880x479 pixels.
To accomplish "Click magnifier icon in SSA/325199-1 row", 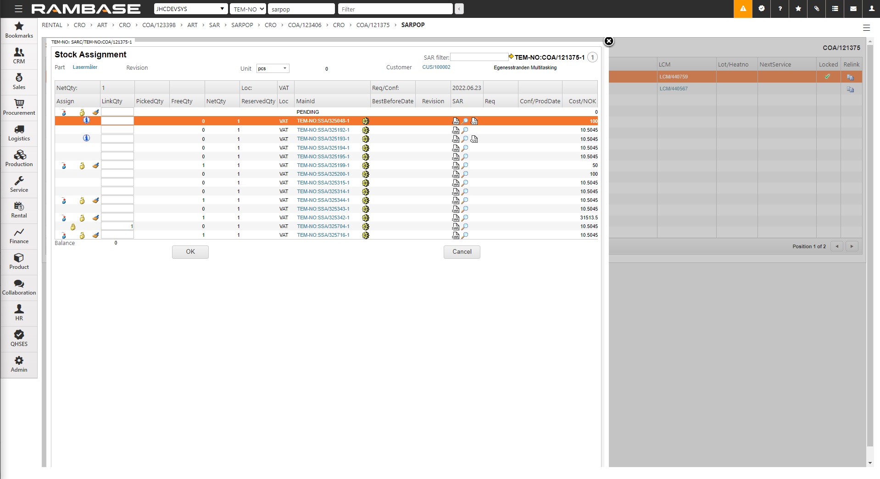I will click(465, 165).
